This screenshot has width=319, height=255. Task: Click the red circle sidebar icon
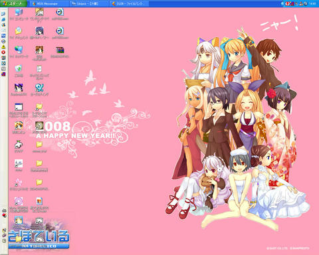[3, 52]
